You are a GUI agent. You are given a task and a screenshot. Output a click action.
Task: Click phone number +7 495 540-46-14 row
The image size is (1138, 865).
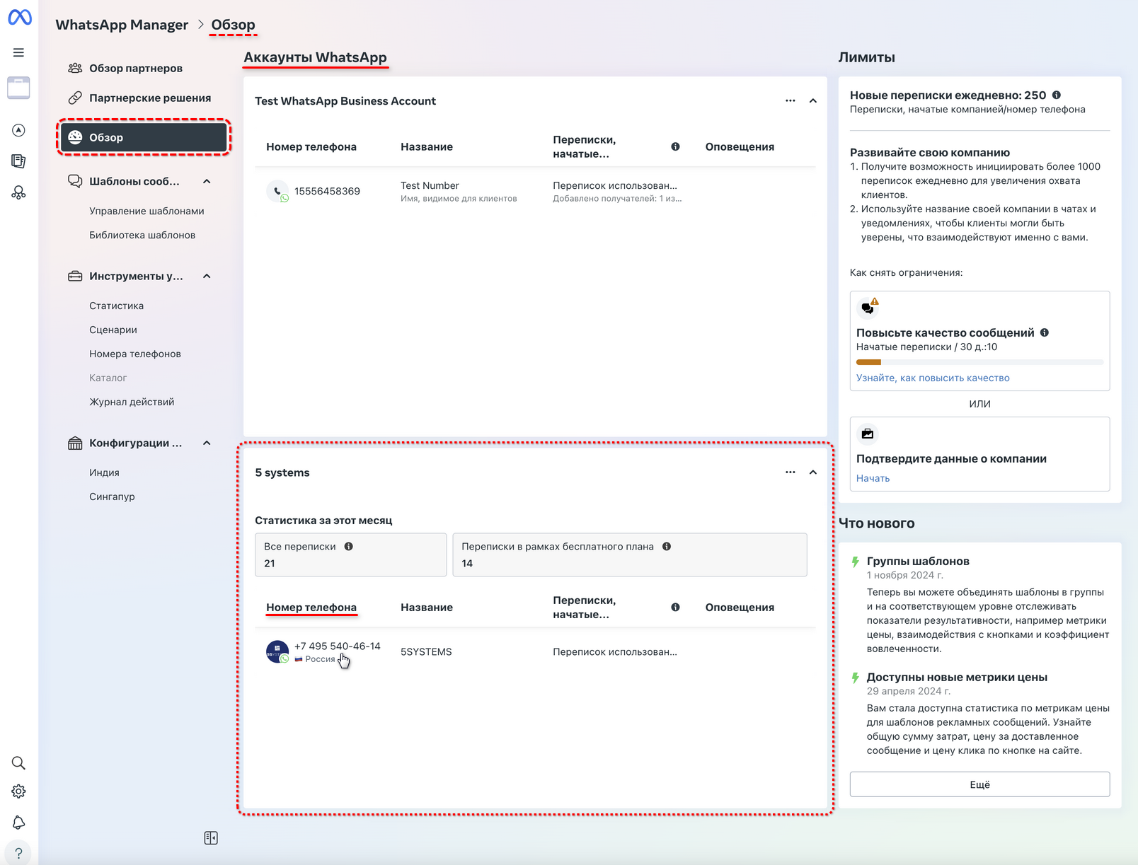click(x=337, y=646)
